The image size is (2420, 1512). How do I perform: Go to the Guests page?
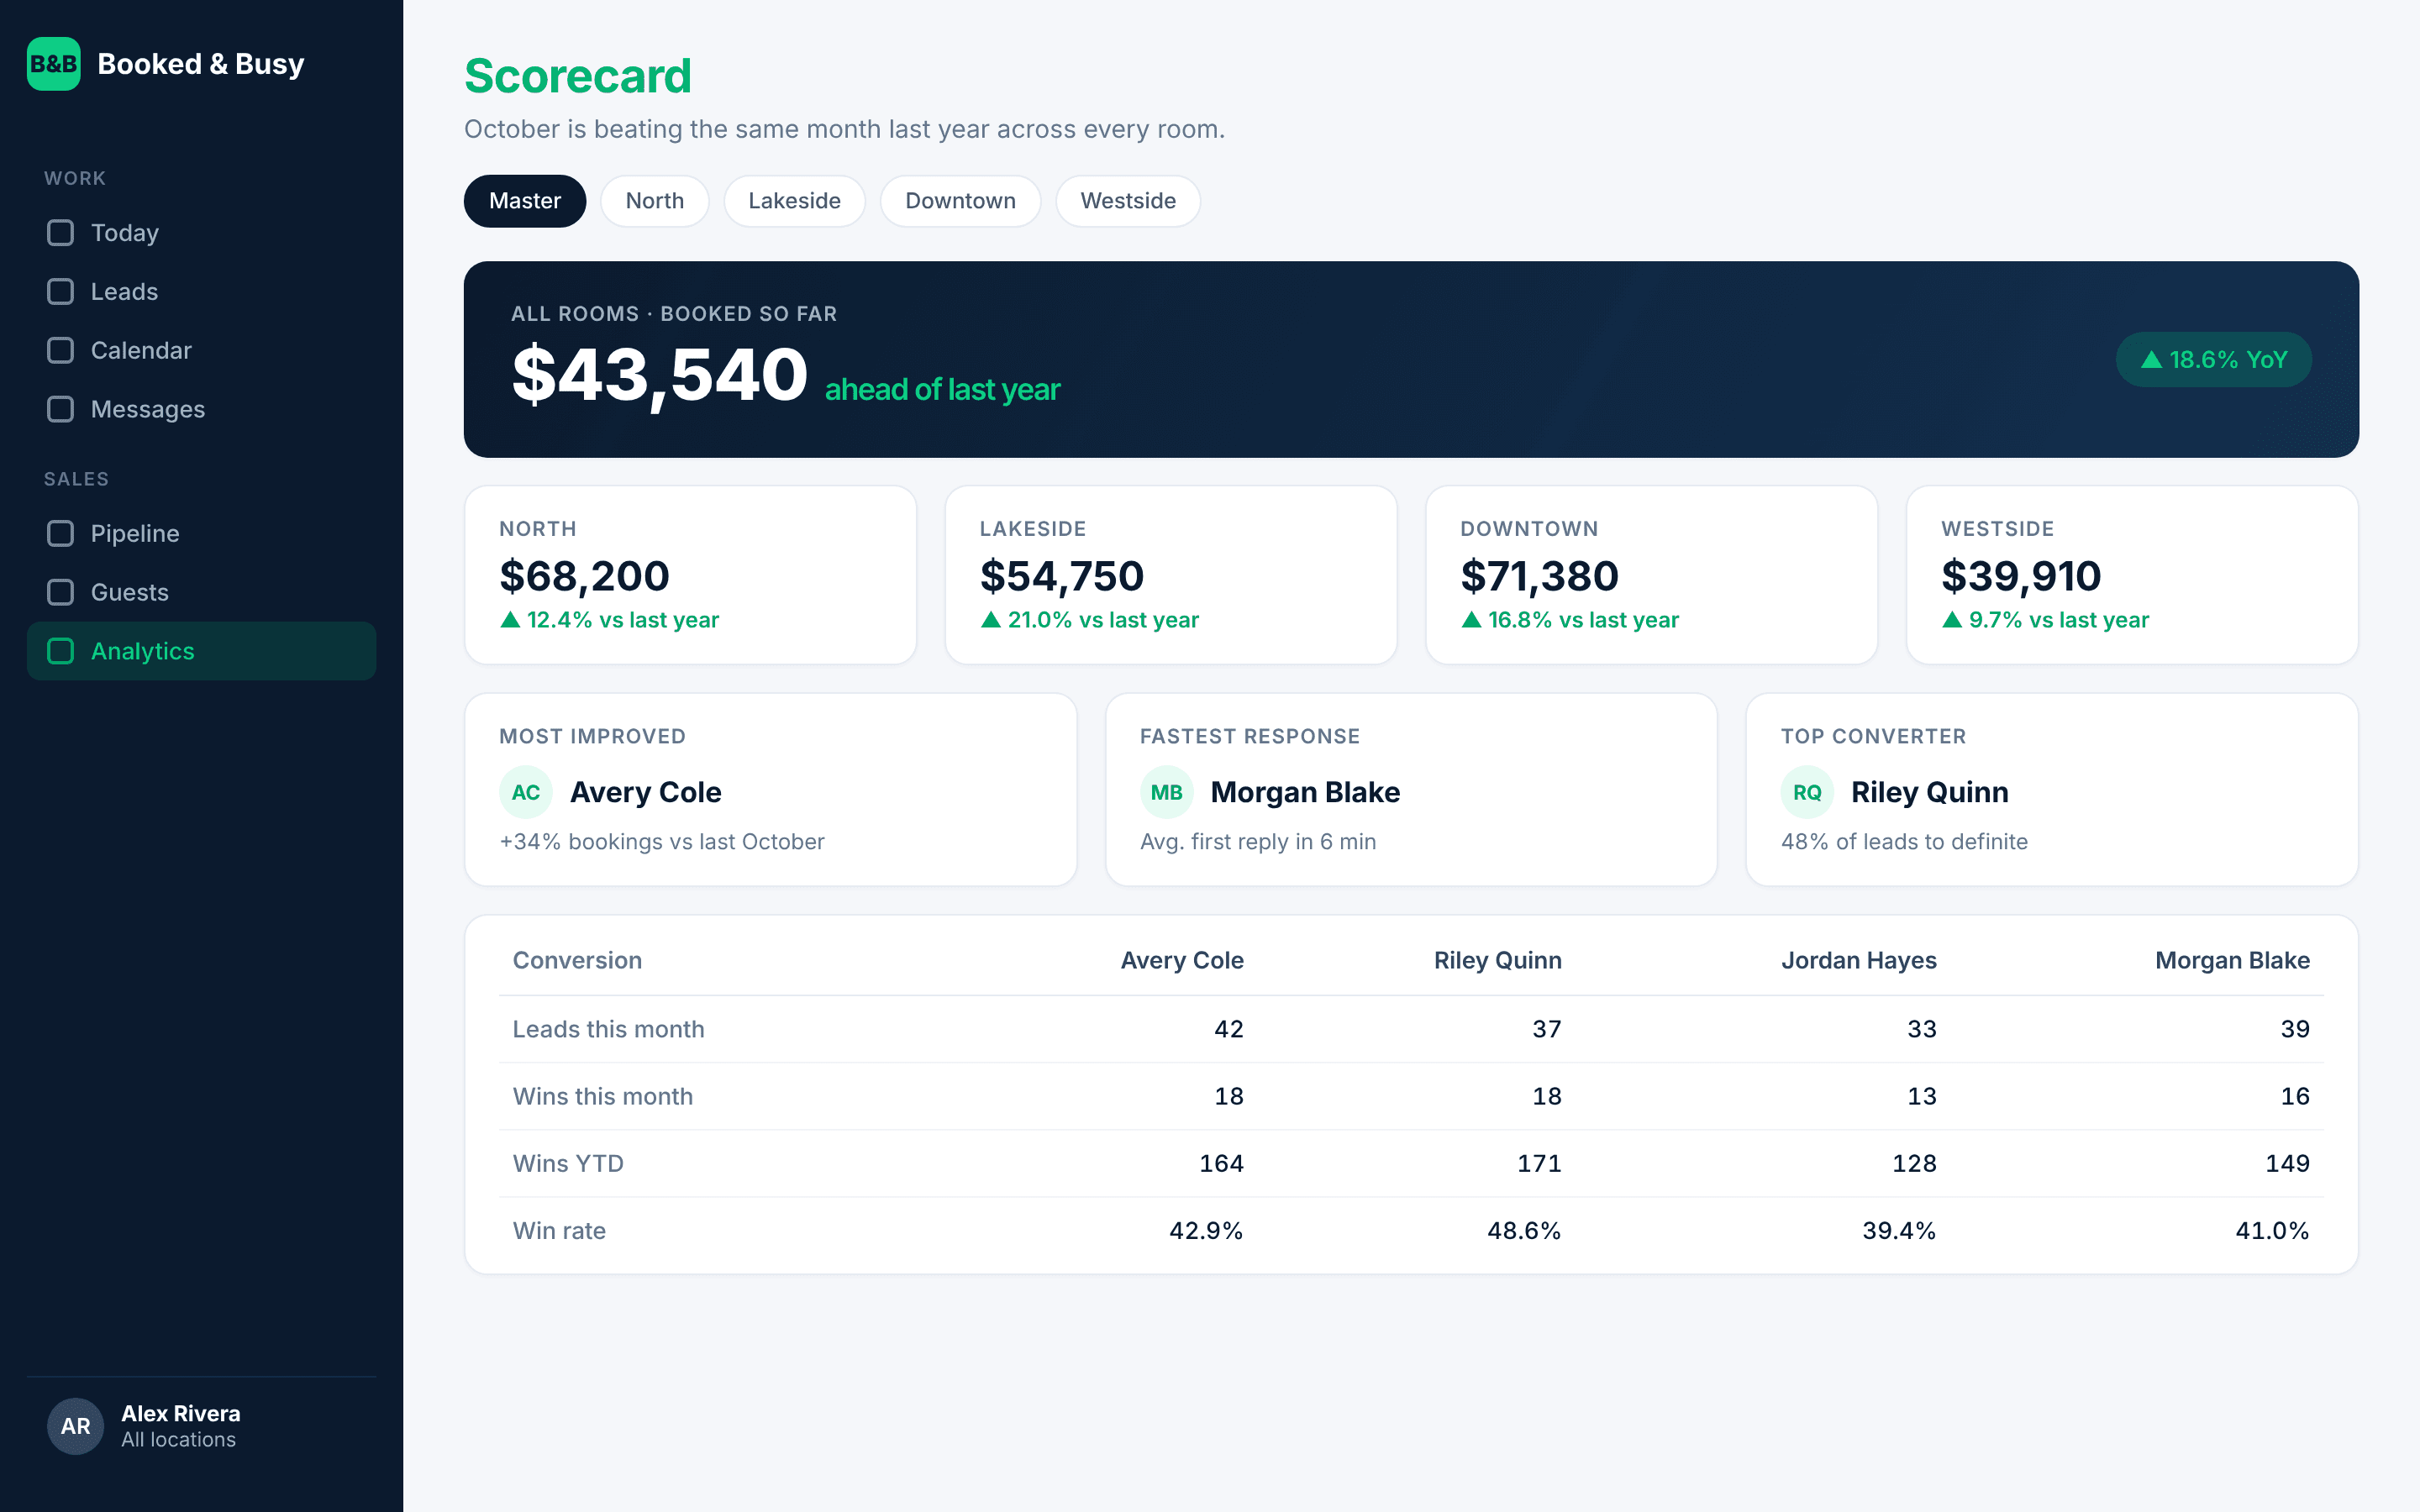point(201,592)
